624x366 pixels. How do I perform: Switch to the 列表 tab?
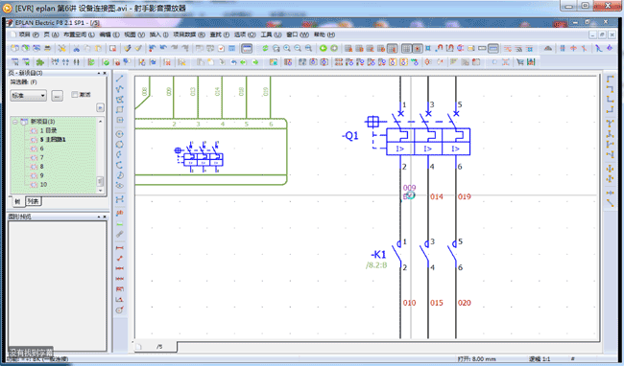pyautogui.click(x=34, y=201)
